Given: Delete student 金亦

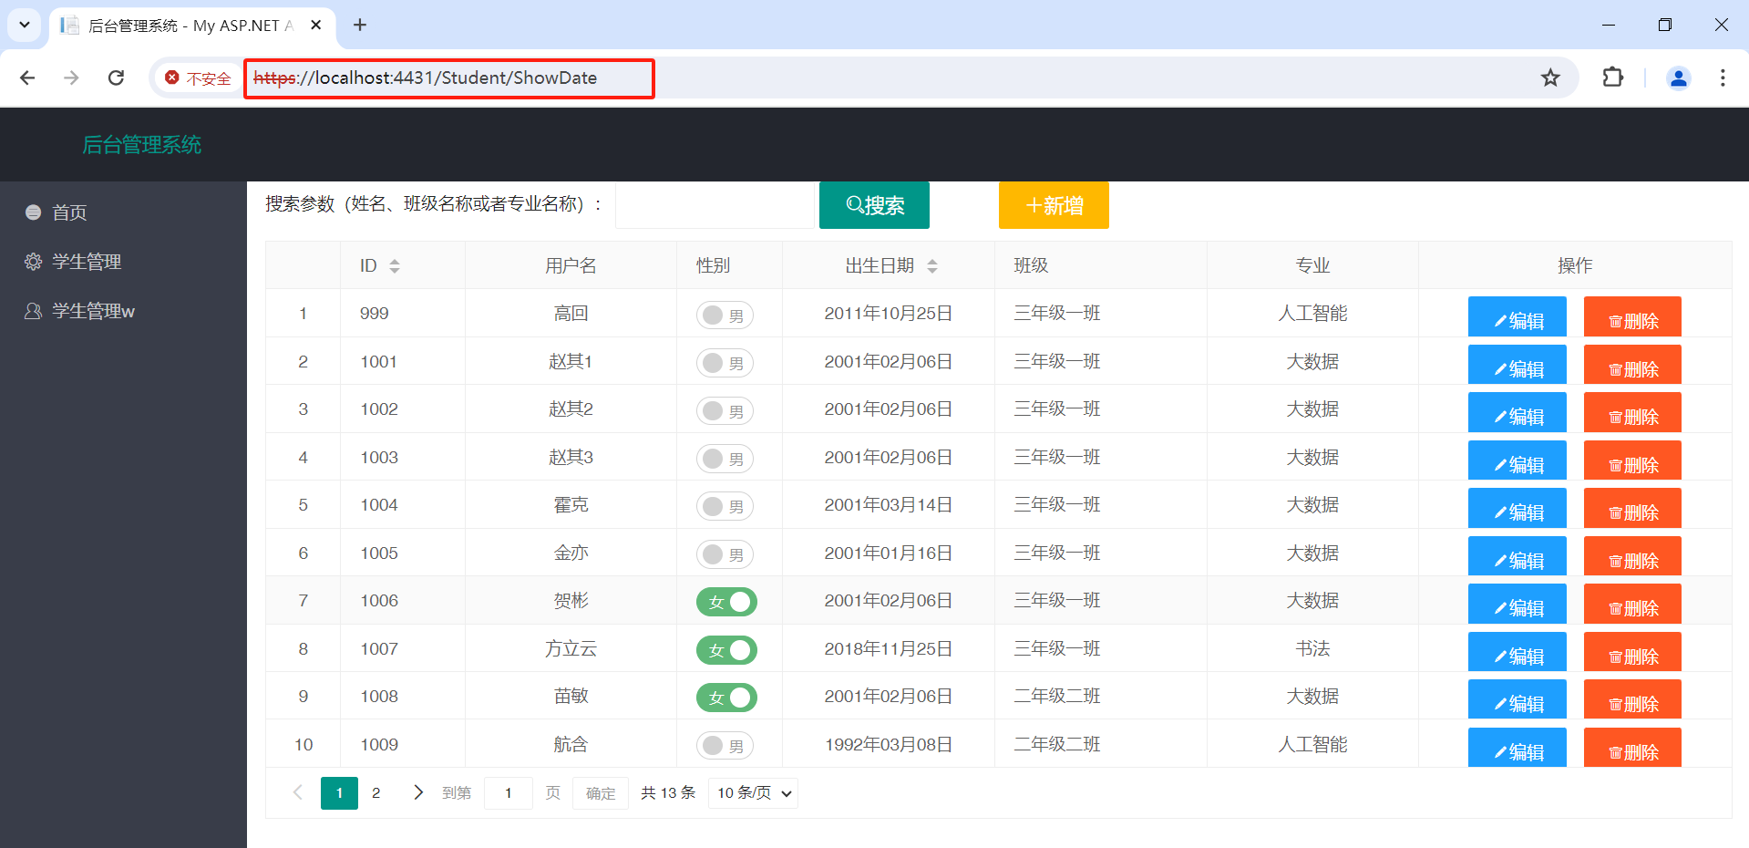Looking at the screenshot, I should click(x=1632, y=556).
